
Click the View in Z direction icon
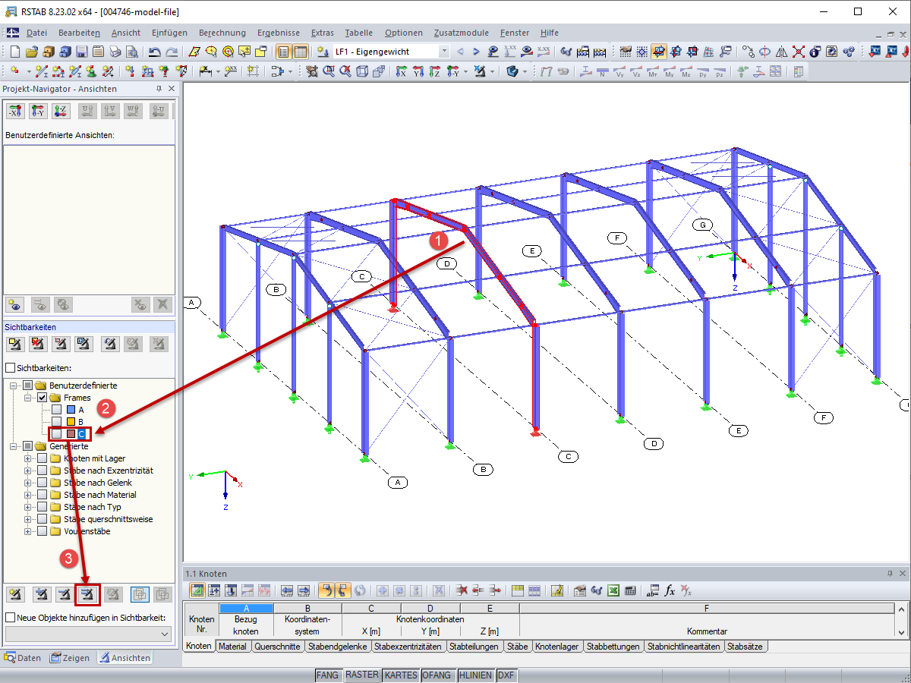pyautogui.click(x=434, y=71)
